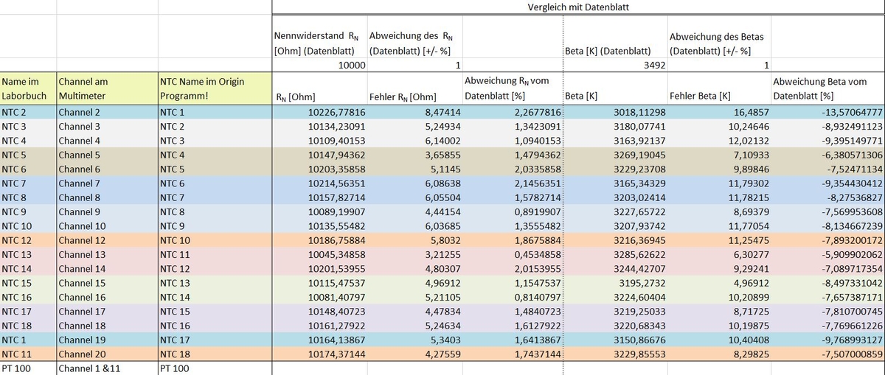The height and width of the screenshot is (375, 885).
Task: Click the deviation value -7,507000859
Action: click(827, 354)
